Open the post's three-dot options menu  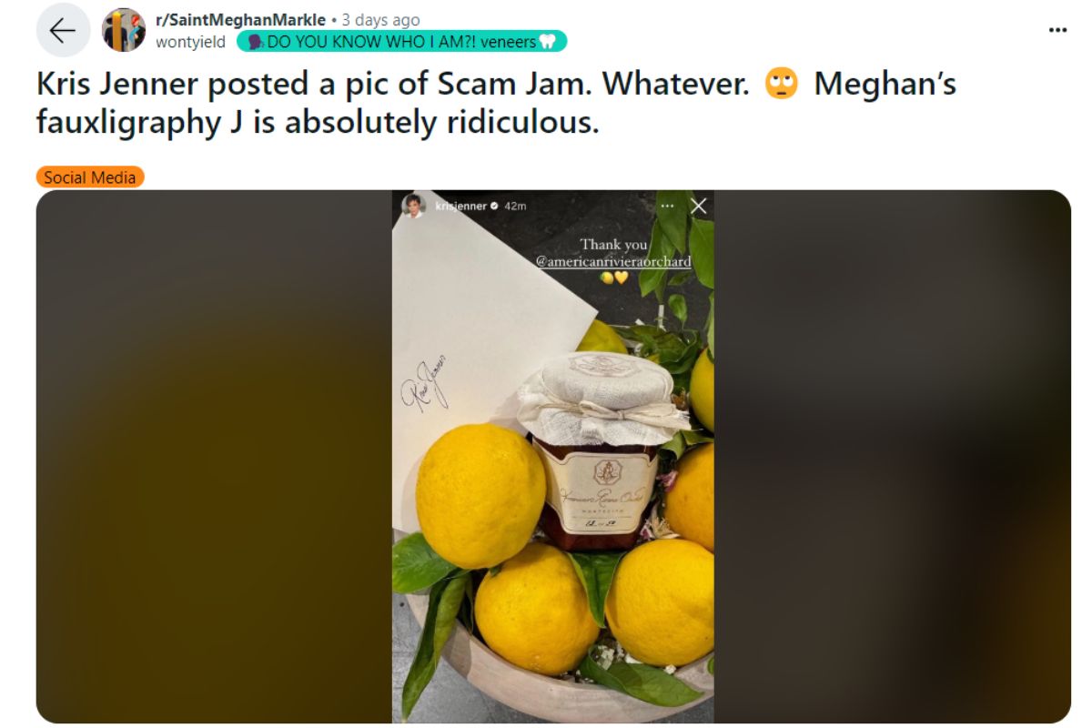1057,29
